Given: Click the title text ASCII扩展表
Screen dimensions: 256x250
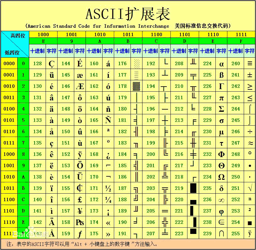Looking at the screenshot, I should click(128, 13).
